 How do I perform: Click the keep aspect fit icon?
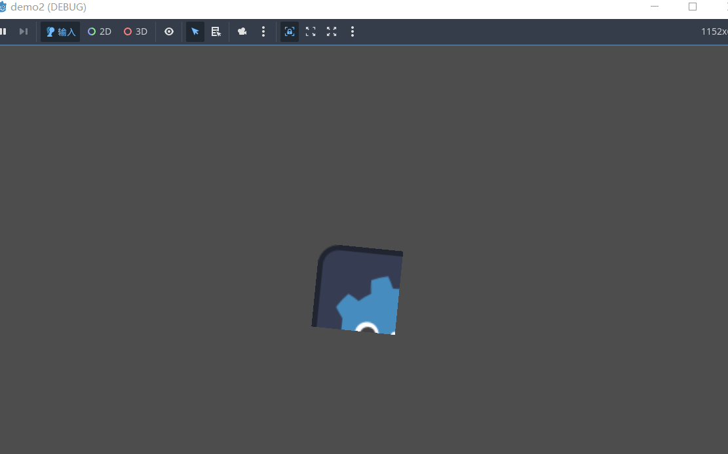311,31
